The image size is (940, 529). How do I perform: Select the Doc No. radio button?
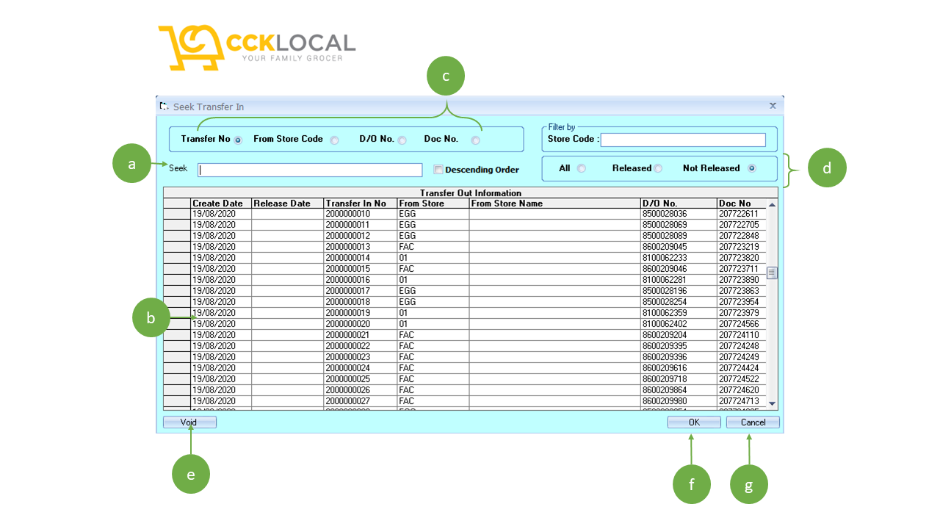coord(476,139)
